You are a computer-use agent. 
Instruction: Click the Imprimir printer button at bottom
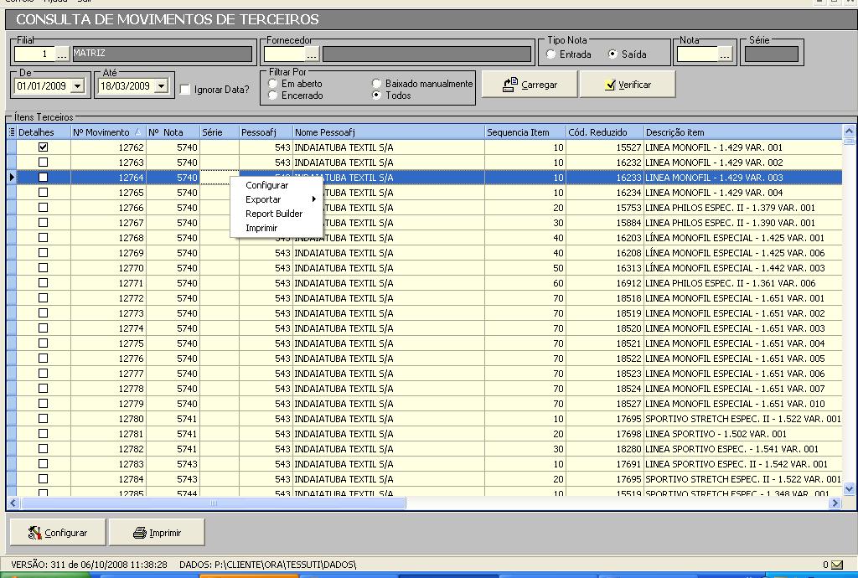(158, 533)
